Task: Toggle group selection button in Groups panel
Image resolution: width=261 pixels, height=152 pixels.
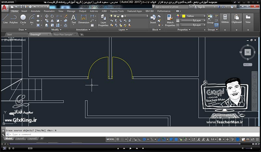Action: pos(217,25)
